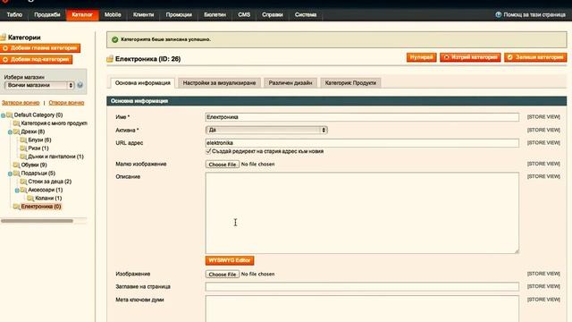
Task: Click Запиши категория button
Action: coord(535,57)
